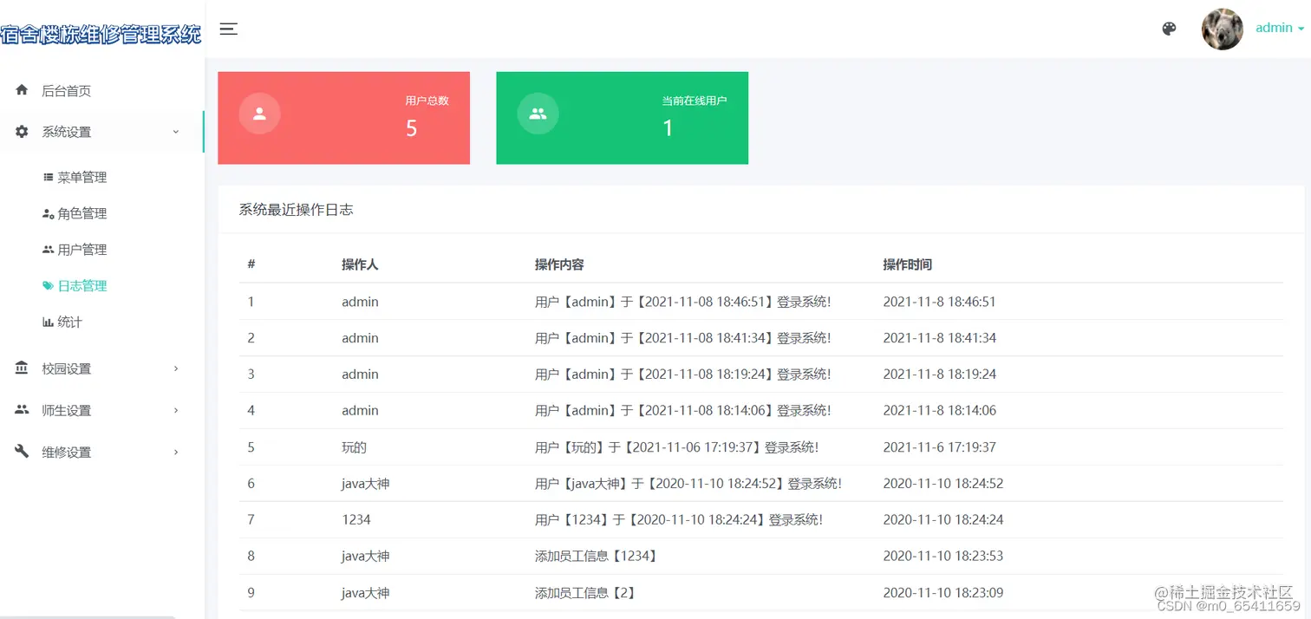Click the number 5 on red card
Viewport: 1311px width, 619px height.
pyautogui.click(x=411, y=128)
